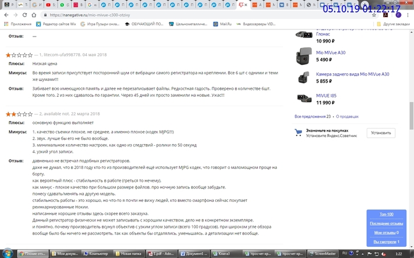Open Камера заднего вида Mio MiVue A30 link

tap(352, 74)
